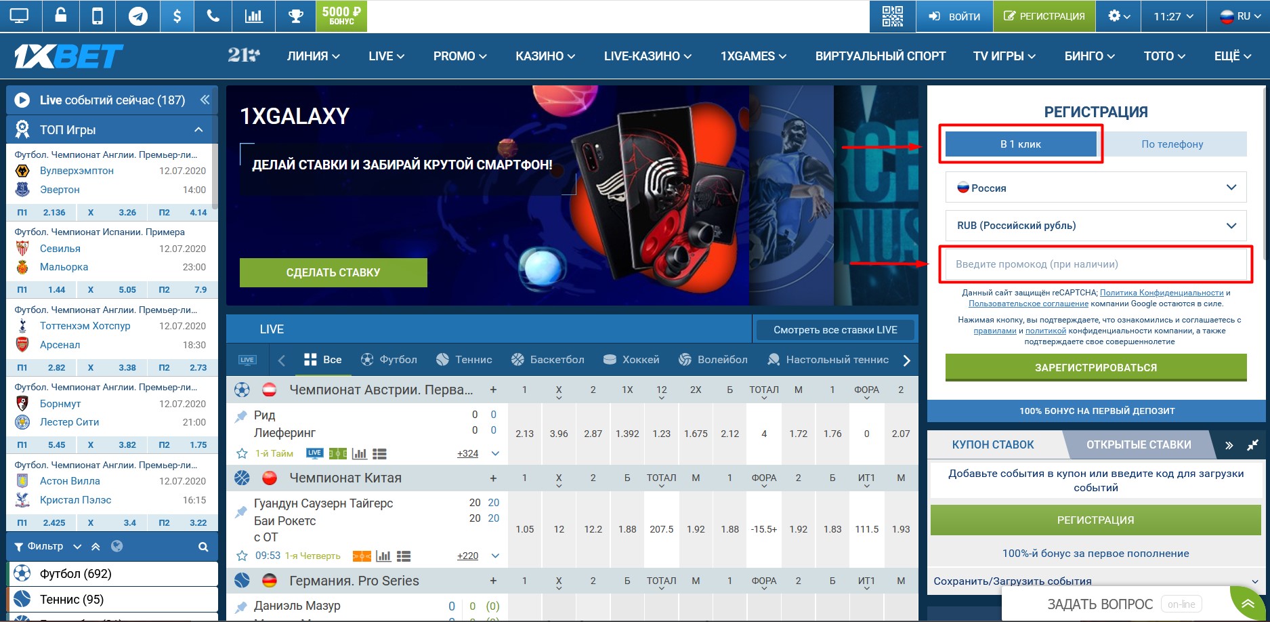
Task: Click the top РЕГИСТРАЦИЯ button
Action: (1044, 16)
